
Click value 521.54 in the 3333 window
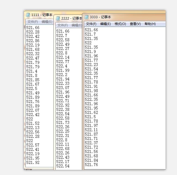tap(91, 69)
